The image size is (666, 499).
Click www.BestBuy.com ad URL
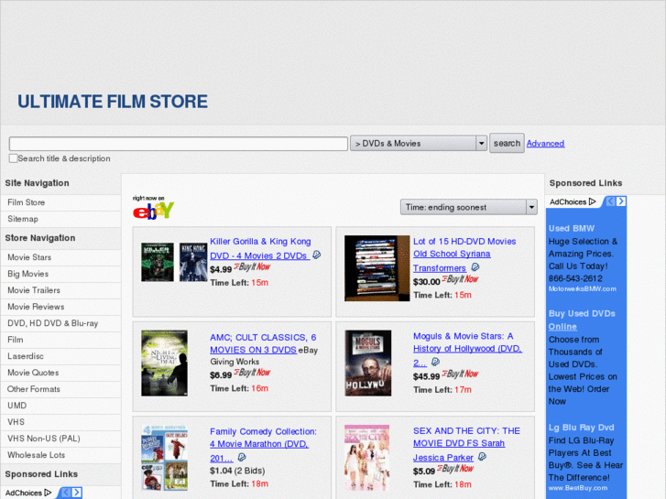click(578, 488)
